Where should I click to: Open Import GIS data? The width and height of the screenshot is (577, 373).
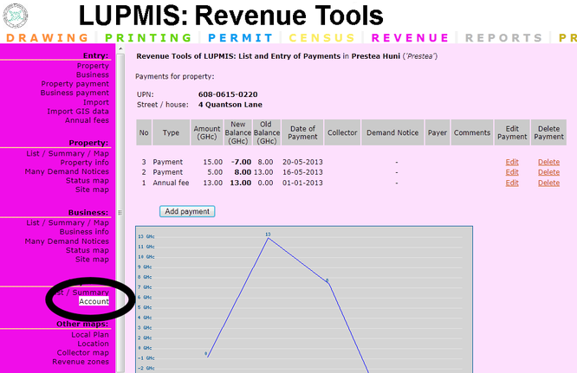click(78, 112)
